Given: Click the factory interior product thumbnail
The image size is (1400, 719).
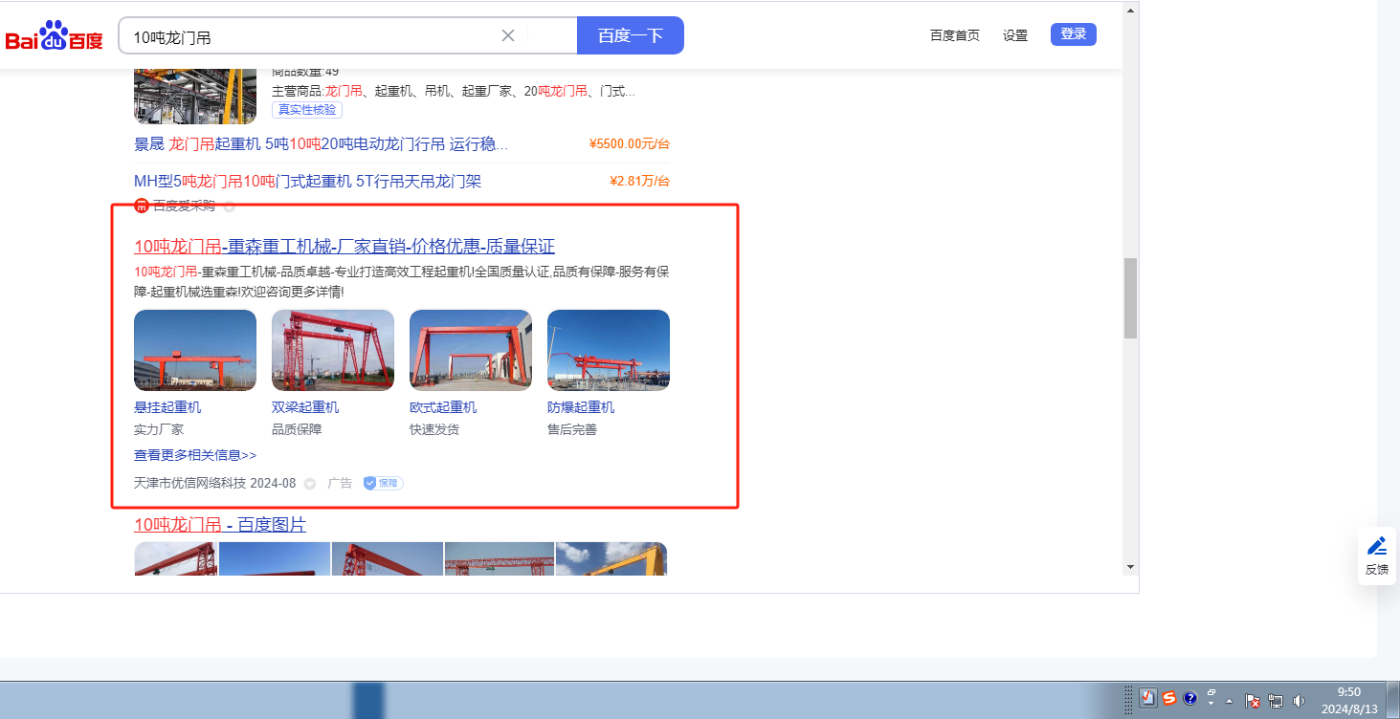Looking at the screenshot, I should 195,97.
